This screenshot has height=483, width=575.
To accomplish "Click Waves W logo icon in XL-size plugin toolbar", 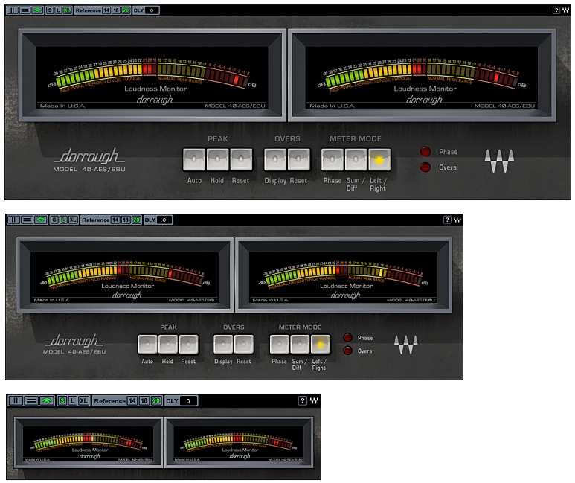I will click(x=565, y=10).
